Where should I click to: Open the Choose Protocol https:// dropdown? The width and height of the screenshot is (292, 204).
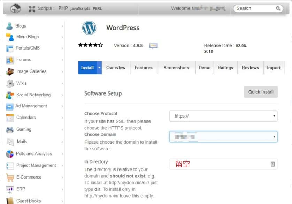[x=223, y=116]
